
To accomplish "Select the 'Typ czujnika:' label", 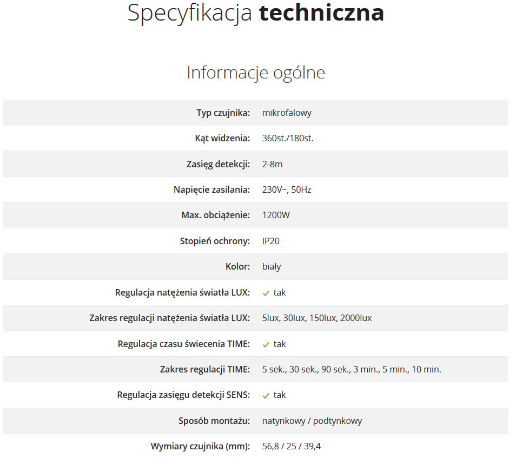I will [223, 113].
